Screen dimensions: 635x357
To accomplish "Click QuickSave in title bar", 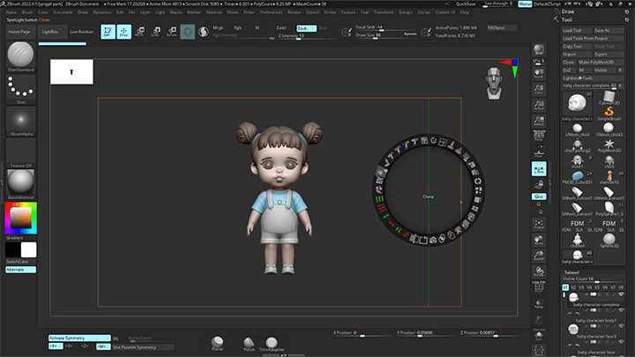I will tap(466, 4).
